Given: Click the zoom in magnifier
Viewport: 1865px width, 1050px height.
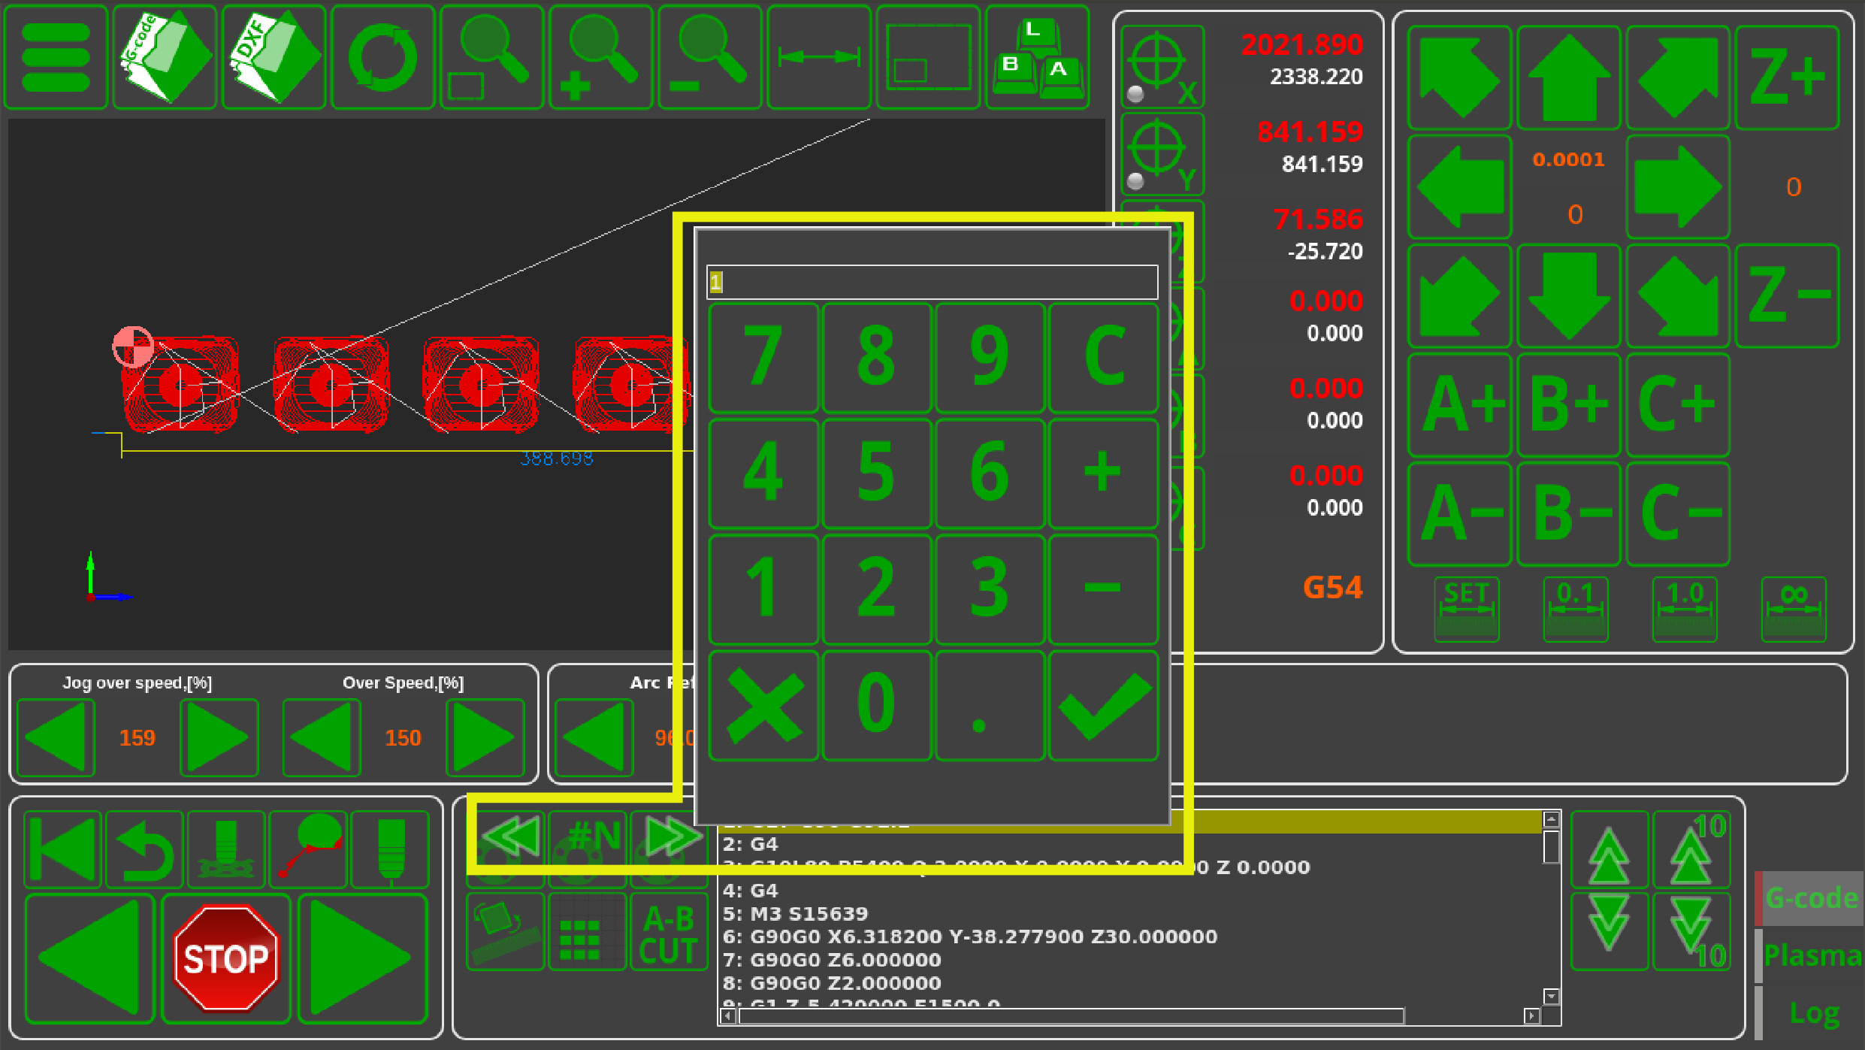Looking at the screenshot, I should tap(600, 57).
